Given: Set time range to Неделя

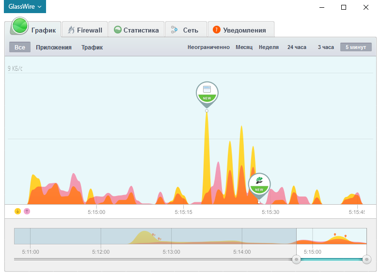Looking at the screenshot, I should (269, 47).
